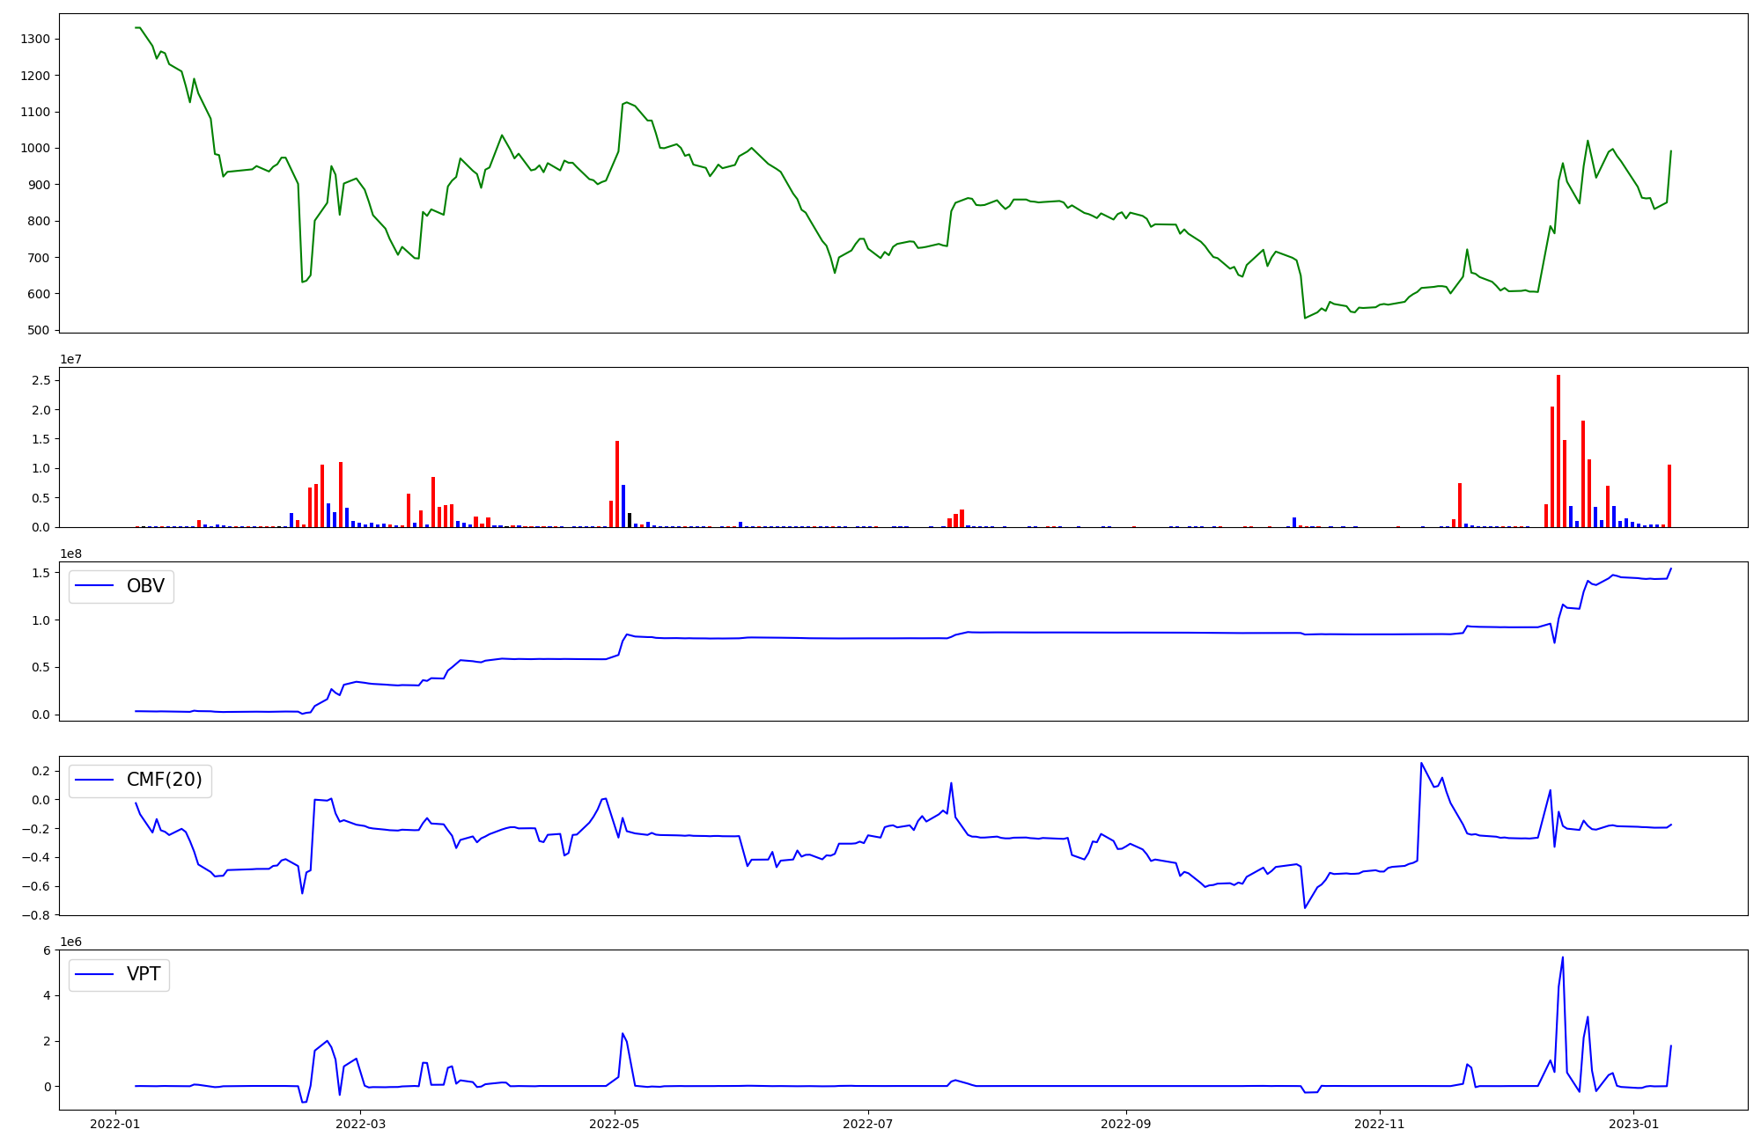1761x1144 pixels.
Task: Click the 2022-09 x-axis date label
Action: point(1126,1124)
